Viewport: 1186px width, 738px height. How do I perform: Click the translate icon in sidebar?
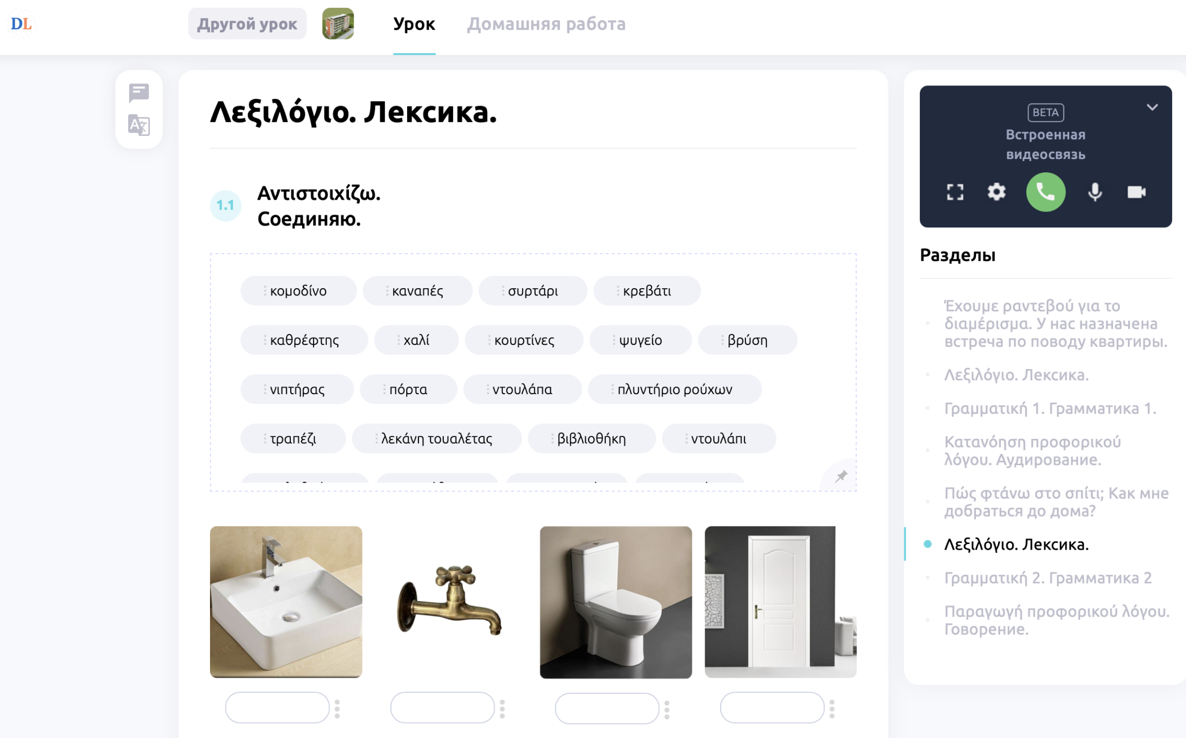pos(139,125)
